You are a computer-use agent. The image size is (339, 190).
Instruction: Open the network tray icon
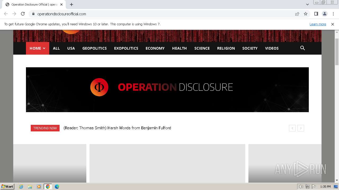point(307,187)
